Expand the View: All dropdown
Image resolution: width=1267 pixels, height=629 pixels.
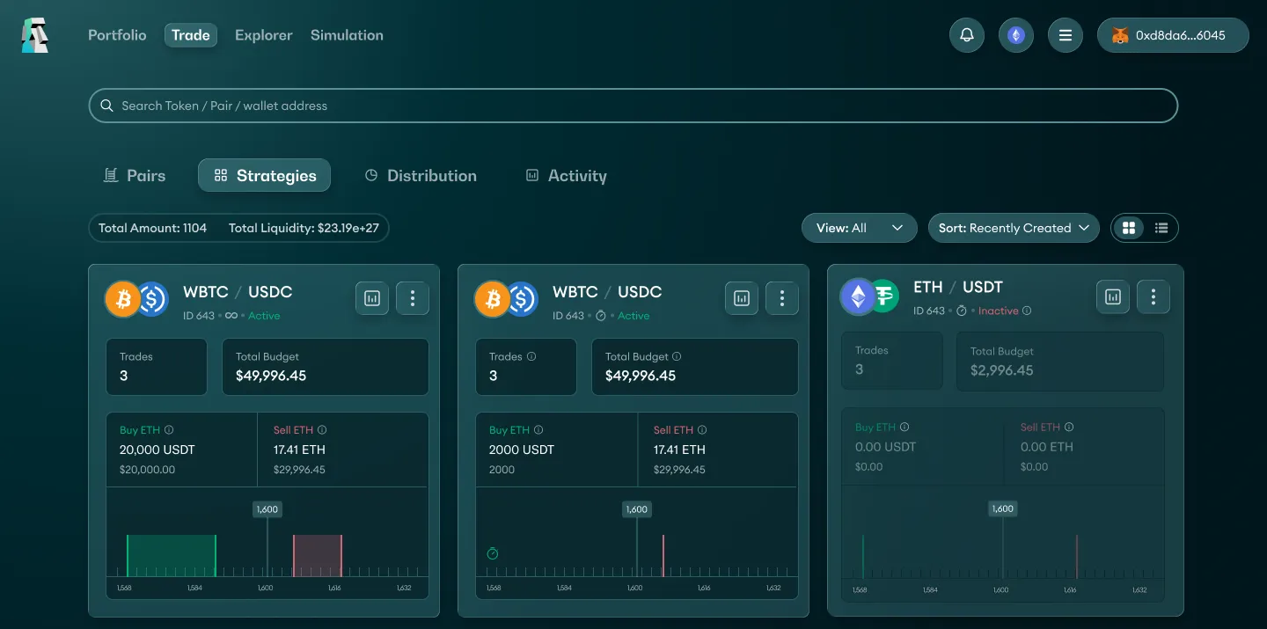tap(860, 228)
